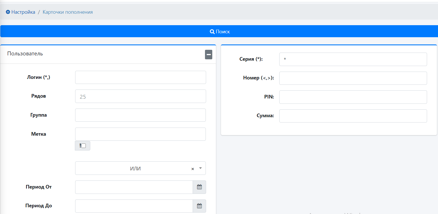Viewport: 438px width, 214px height.
Task: Collapse the Пользователь panel with minus button
Action: tap(209, 55)
